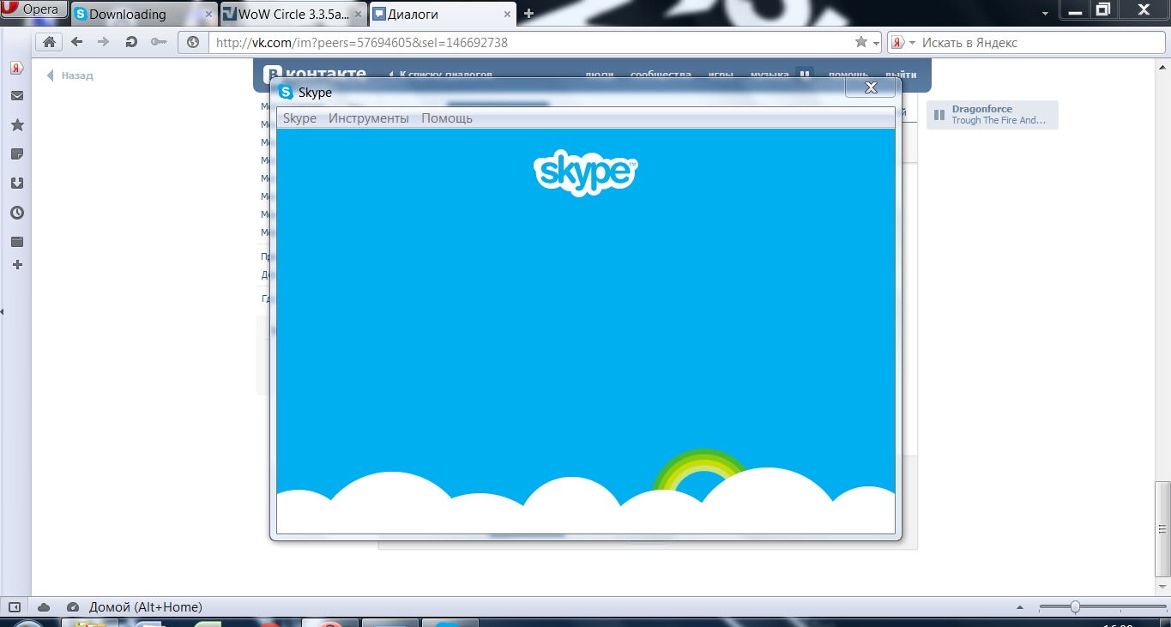Focus the vk.com address field

click(530, 42)
